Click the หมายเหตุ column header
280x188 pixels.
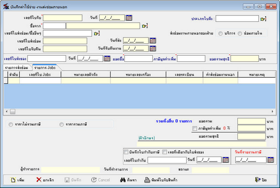click(257, 74)
